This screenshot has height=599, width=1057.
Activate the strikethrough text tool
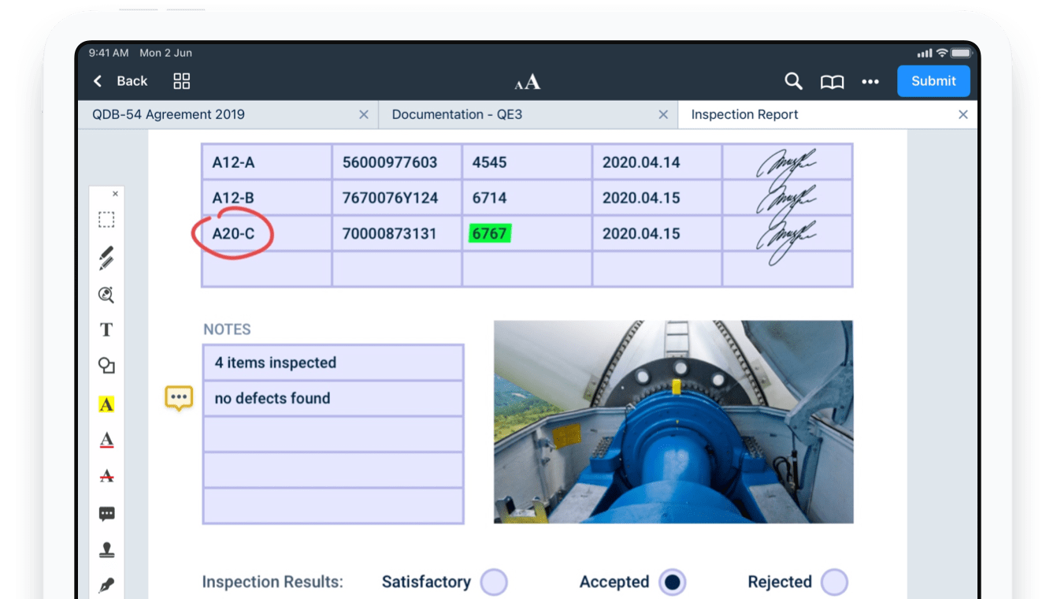coord(106,475)
